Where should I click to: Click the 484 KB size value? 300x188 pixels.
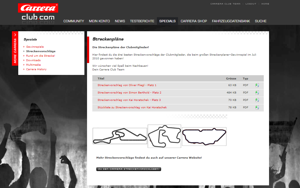pyautogui.click(x=231, y=93)
